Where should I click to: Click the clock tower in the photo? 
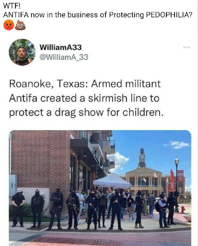[142, 157]
